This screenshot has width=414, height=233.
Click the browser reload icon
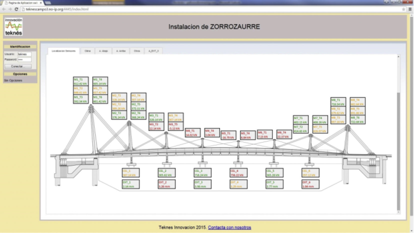coord(16,9)
